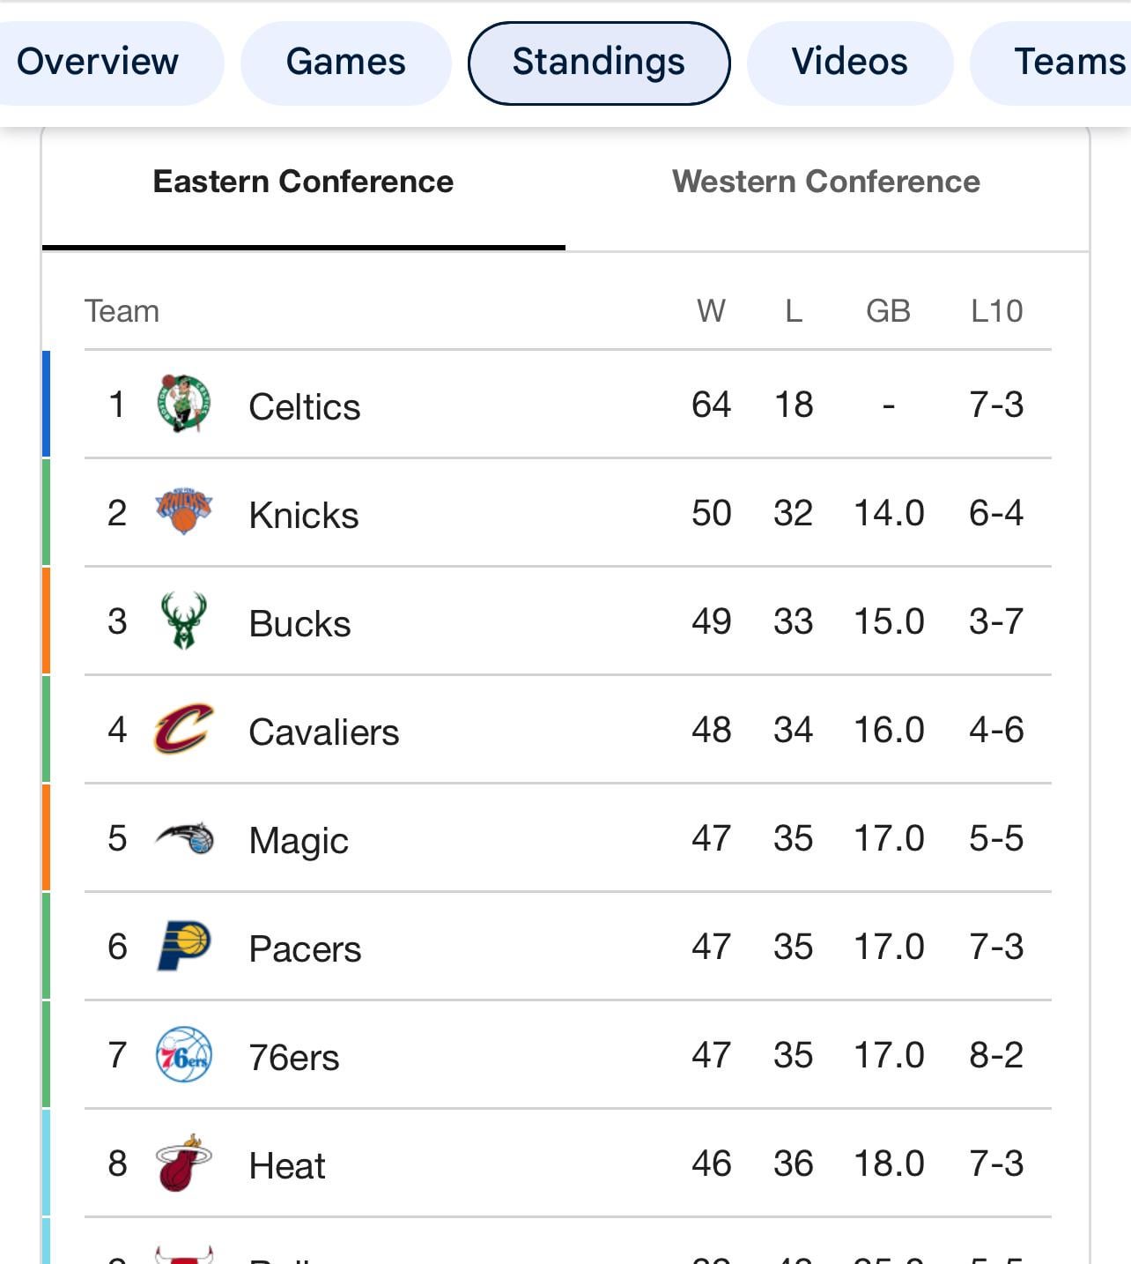The width and height of the screenshot is (1131, 1264).
Task: Click the Bulls logo at bottom
Action: point(183,1255)
